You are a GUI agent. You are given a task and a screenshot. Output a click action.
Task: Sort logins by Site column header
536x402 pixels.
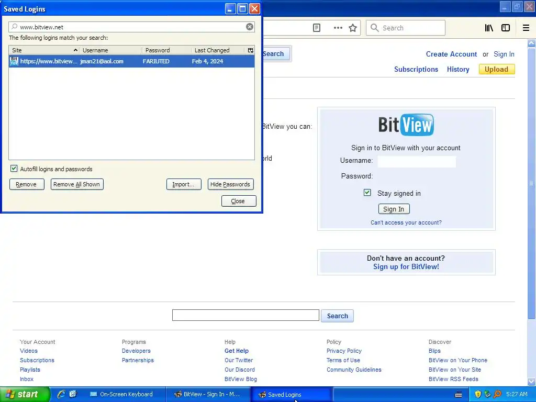coord(44,50)
